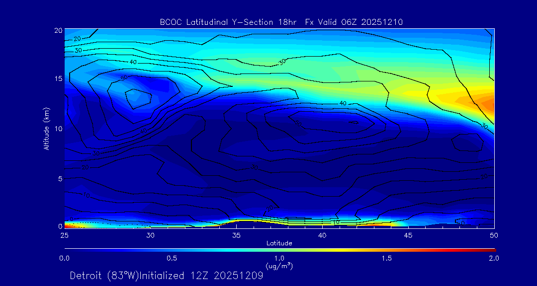The width and height of the screenshot is (537, 286).
Task: Click the x-axis tick label "35"
Action: pyautogui.click(x=236, y=235)
